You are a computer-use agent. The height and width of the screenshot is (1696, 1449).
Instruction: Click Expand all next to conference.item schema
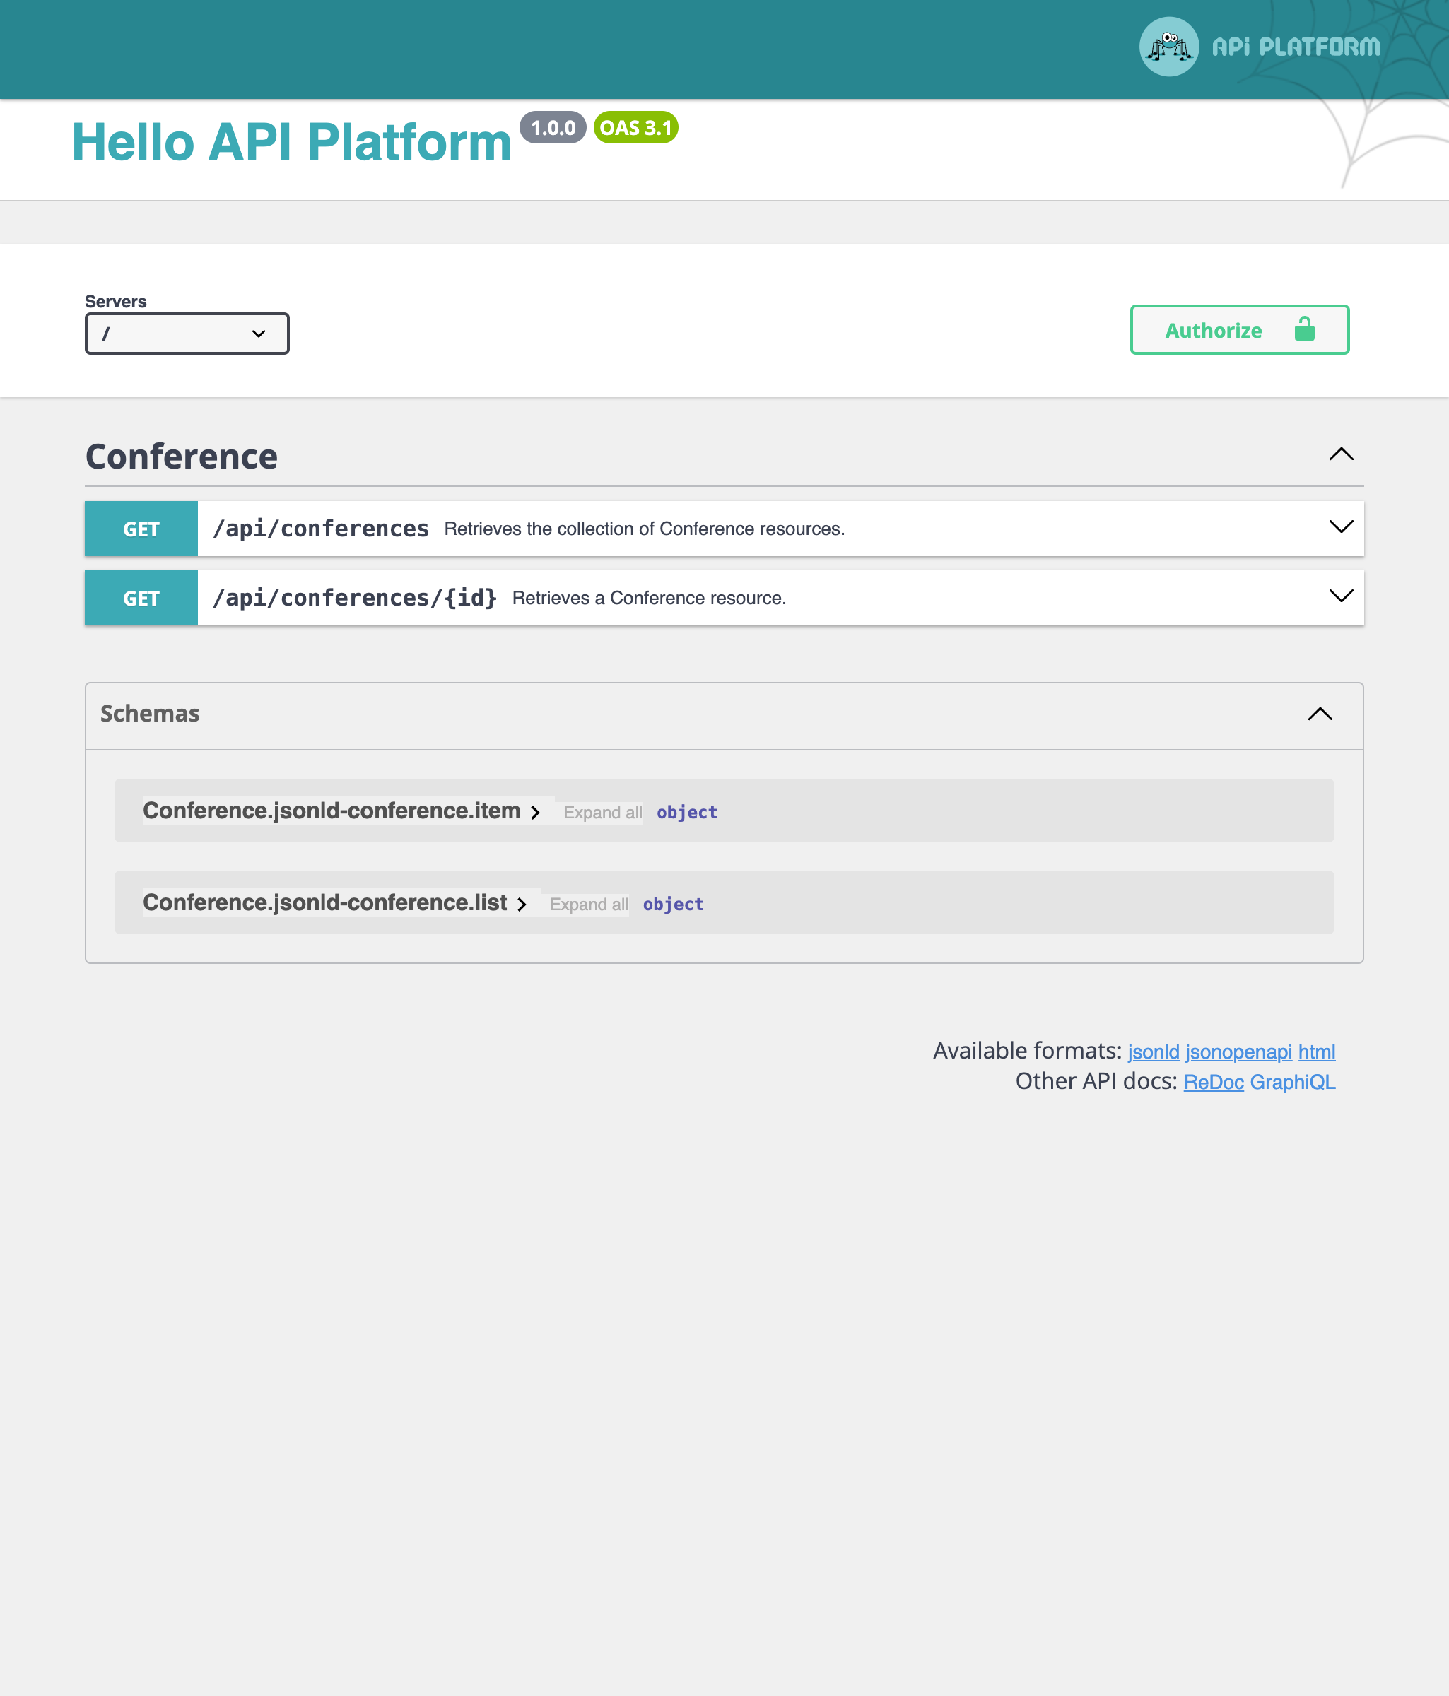point(602,812)
